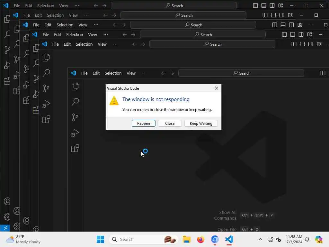This screenshot has height=247, width=329.
Task: Toggle secondary sidebar in fifth VS Code window
Action: pyautogui.click(x=282, y=15)
